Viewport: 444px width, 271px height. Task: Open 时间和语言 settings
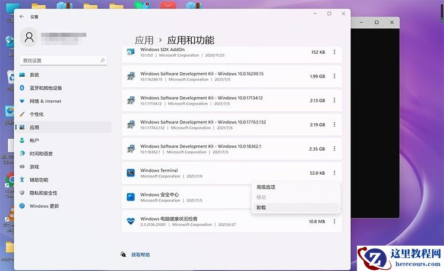tap(41, 154)
